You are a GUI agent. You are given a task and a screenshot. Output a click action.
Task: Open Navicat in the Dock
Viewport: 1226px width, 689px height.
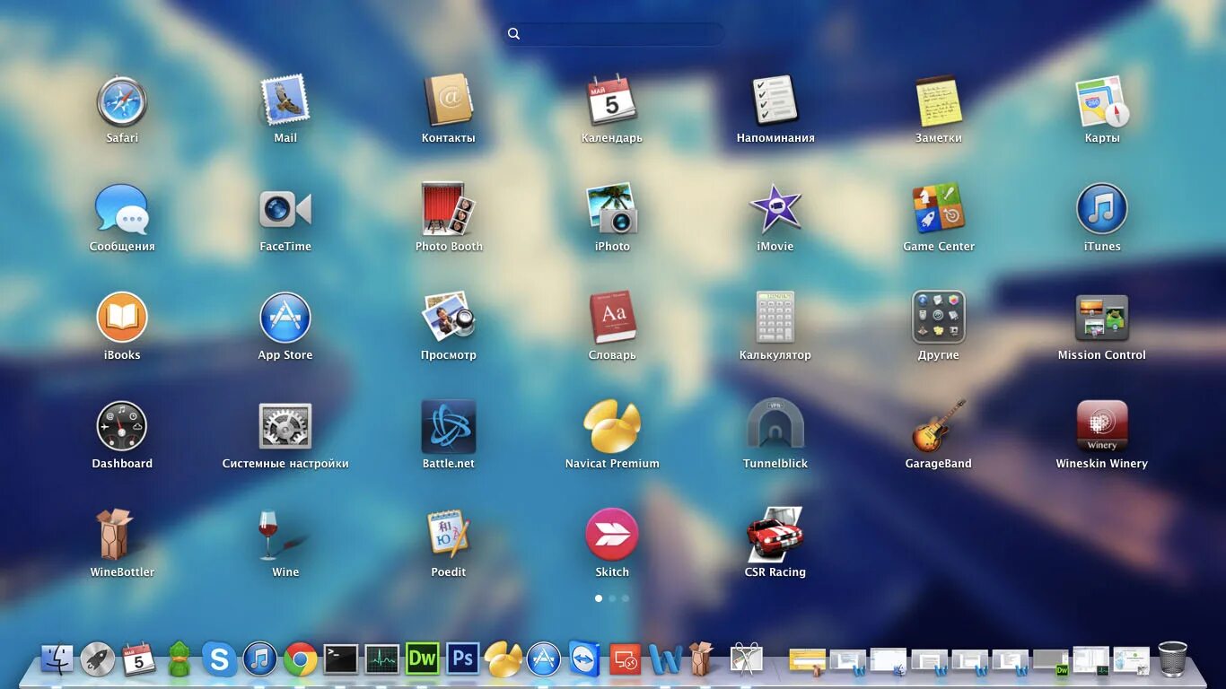point(504,659)
